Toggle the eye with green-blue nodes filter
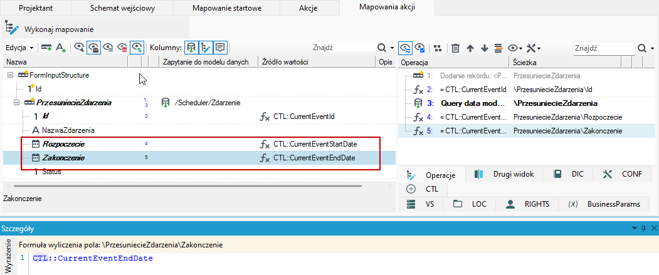The width and height of the screenshot is (659, 275). 137,48
